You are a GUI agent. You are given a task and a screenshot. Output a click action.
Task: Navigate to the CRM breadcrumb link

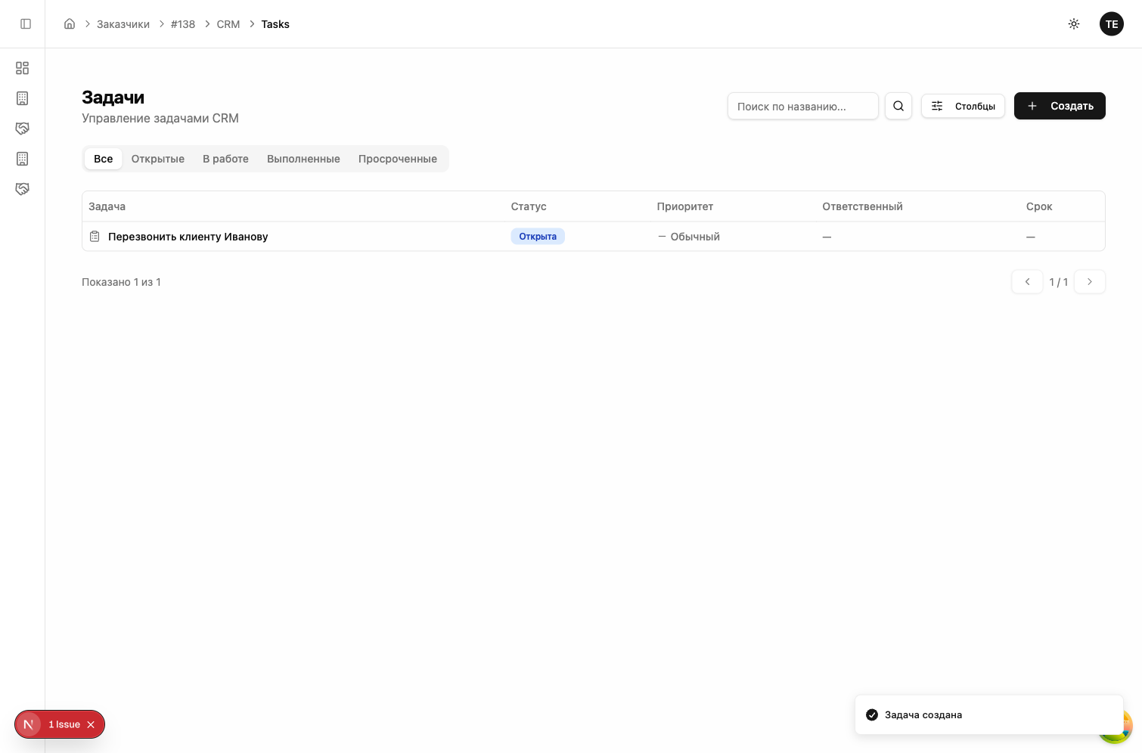point(228,24)
